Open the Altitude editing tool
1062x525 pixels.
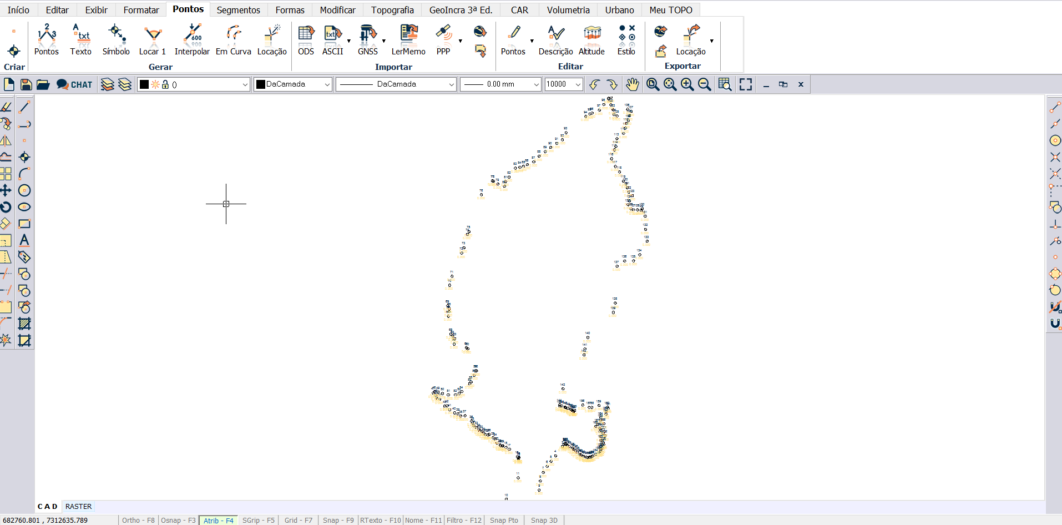coord(591,39)
